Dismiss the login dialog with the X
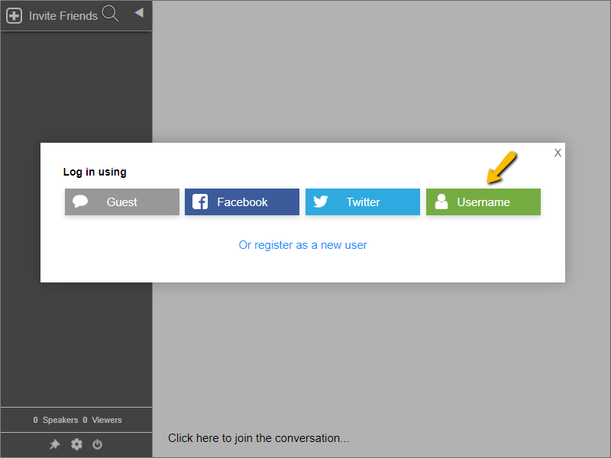This screenshot has width=611, height=458. 558,153
